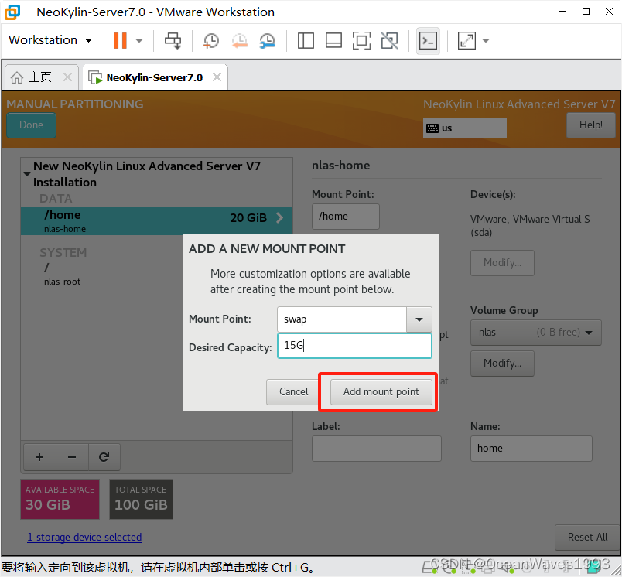Viewport: 622px width, 577px height.
Task: Select the /home 20 GiB partition row
Action: (x=157, y=220)
